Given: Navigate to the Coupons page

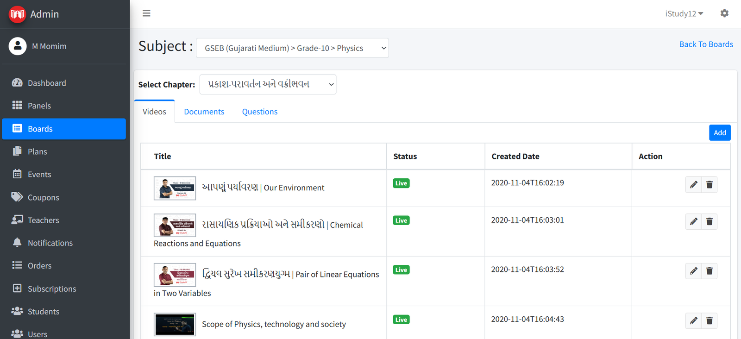Looking at the screenshot, I should point(44,197).
